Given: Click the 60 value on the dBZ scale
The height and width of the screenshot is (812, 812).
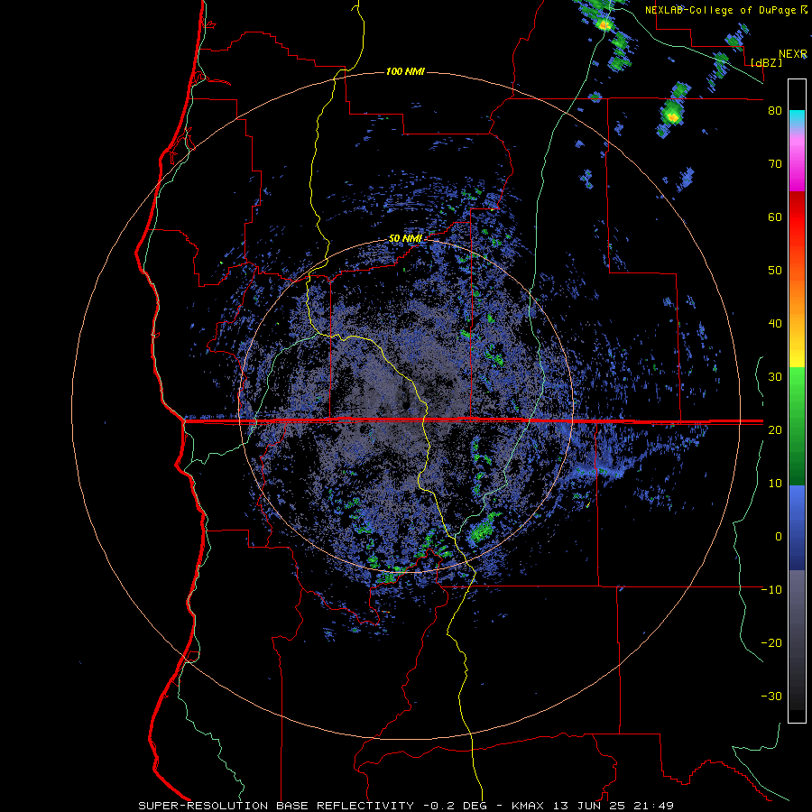Looking at the screenshot, I should pyautogui.click(x=775, y=217).
